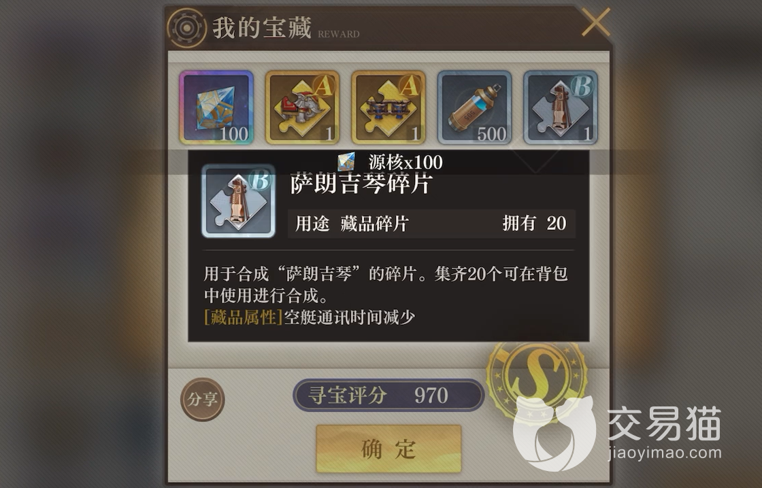Click the 拥有 20 owned count
The height and width of the screenshot is (488, 762).
click(534, 224)
